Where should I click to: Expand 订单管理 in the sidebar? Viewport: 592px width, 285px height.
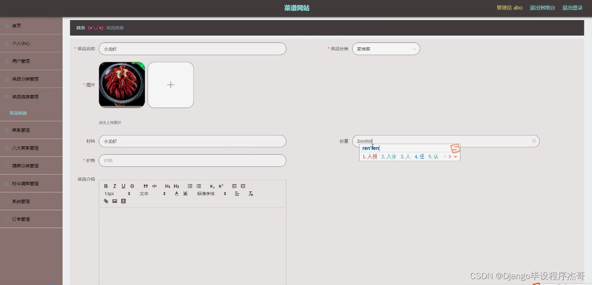pyautogui.click(x=31, y=219)
